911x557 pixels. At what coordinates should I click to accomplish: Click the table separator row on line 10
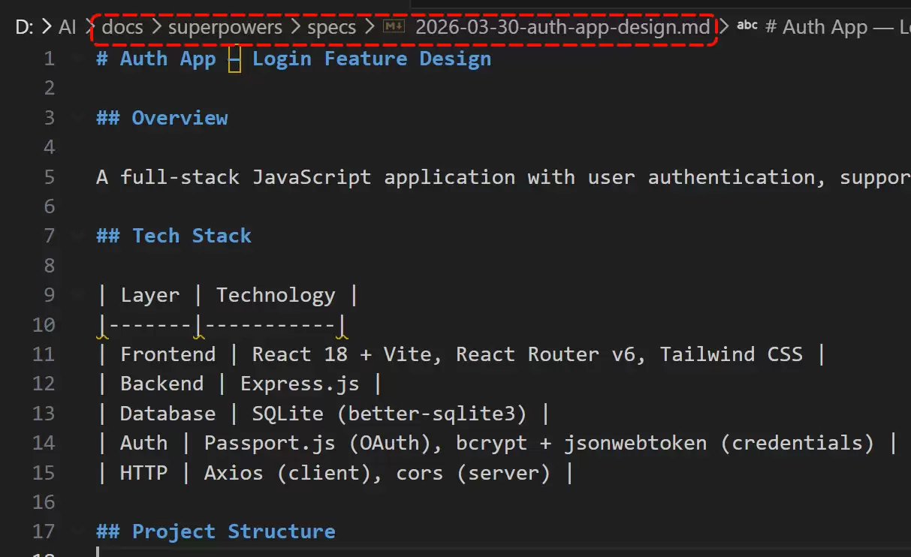tap(222, 325)
